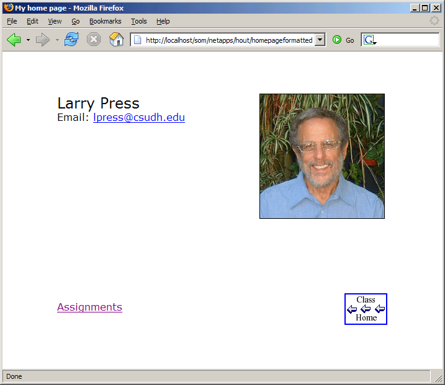Click the Stop loading icon
This screenshot has height=385, width=445.
tap(94, 40)
